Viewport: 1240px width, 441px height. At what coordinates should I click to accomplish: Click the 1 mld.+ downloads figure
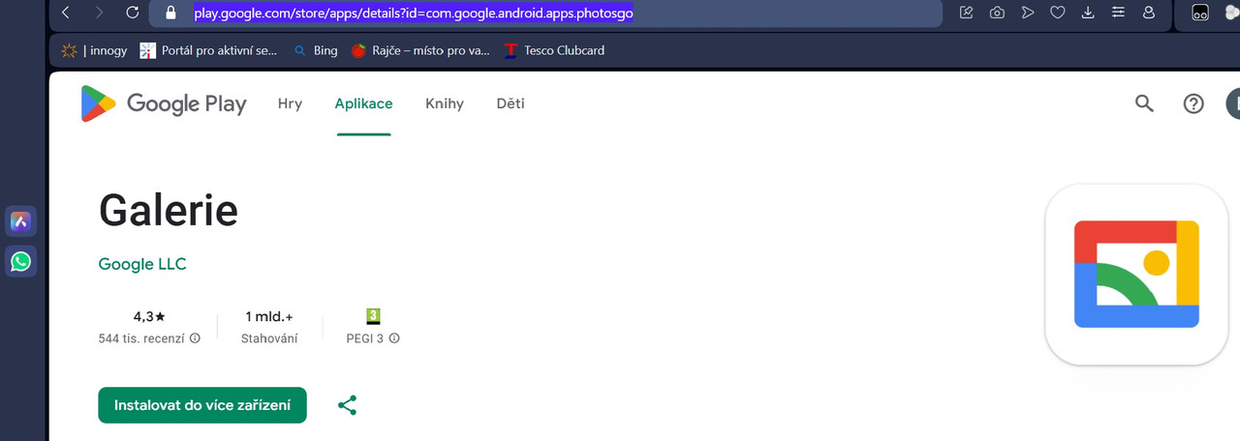coord(269,316)
